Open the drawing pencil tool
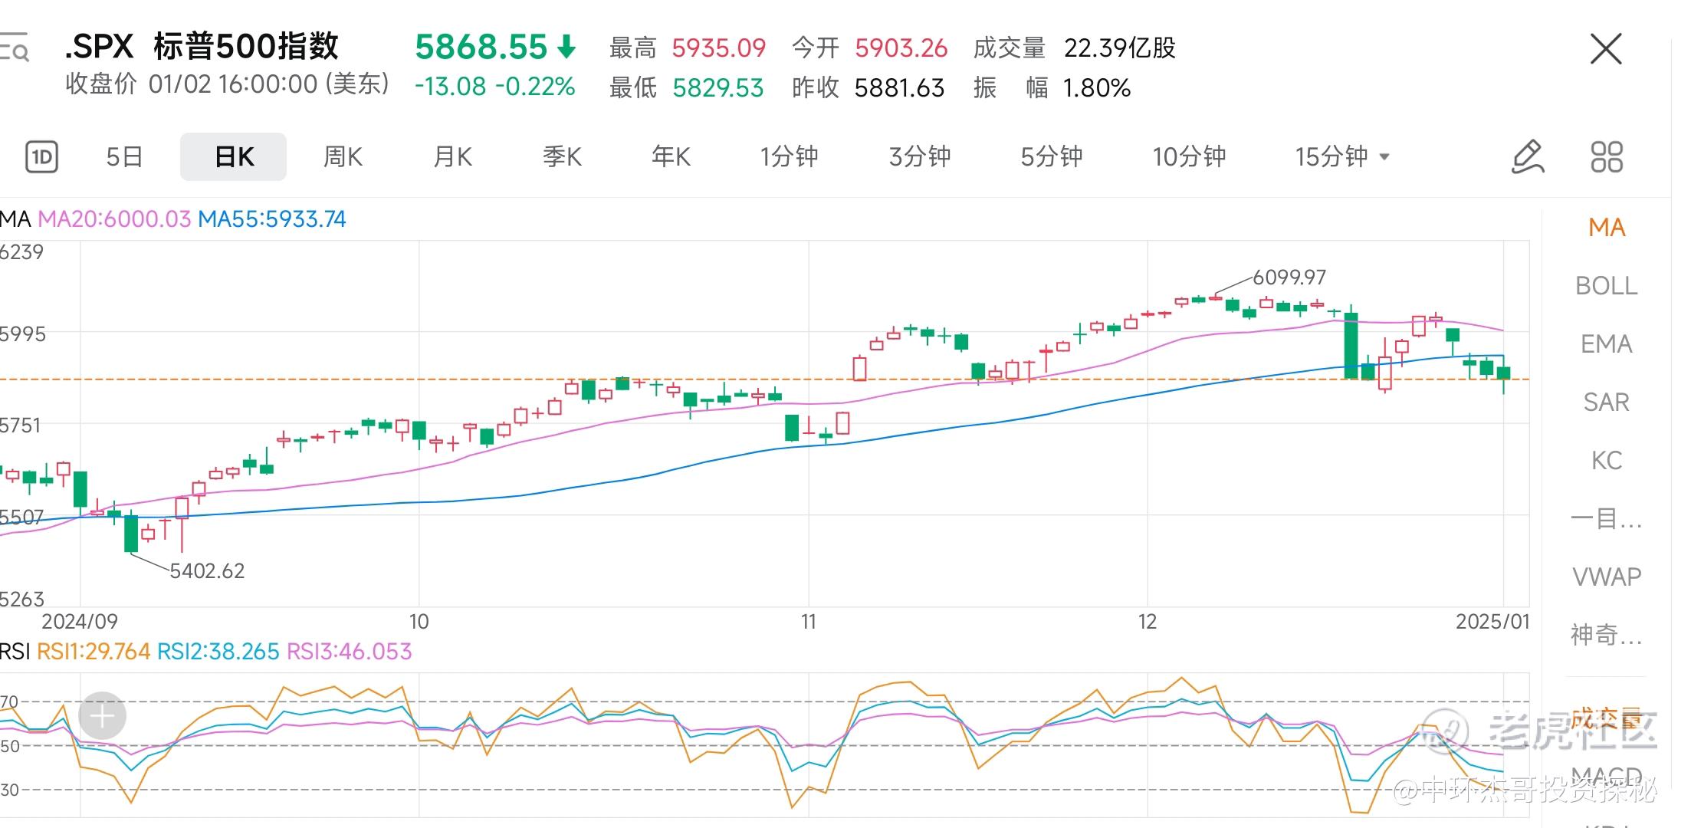 point(1527,157)
